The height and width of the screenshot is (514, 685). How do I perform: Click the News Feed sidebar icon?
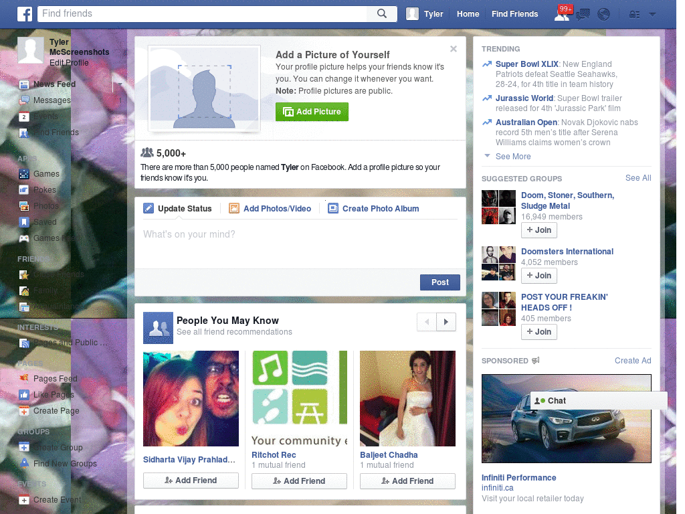tap(24, 84)
